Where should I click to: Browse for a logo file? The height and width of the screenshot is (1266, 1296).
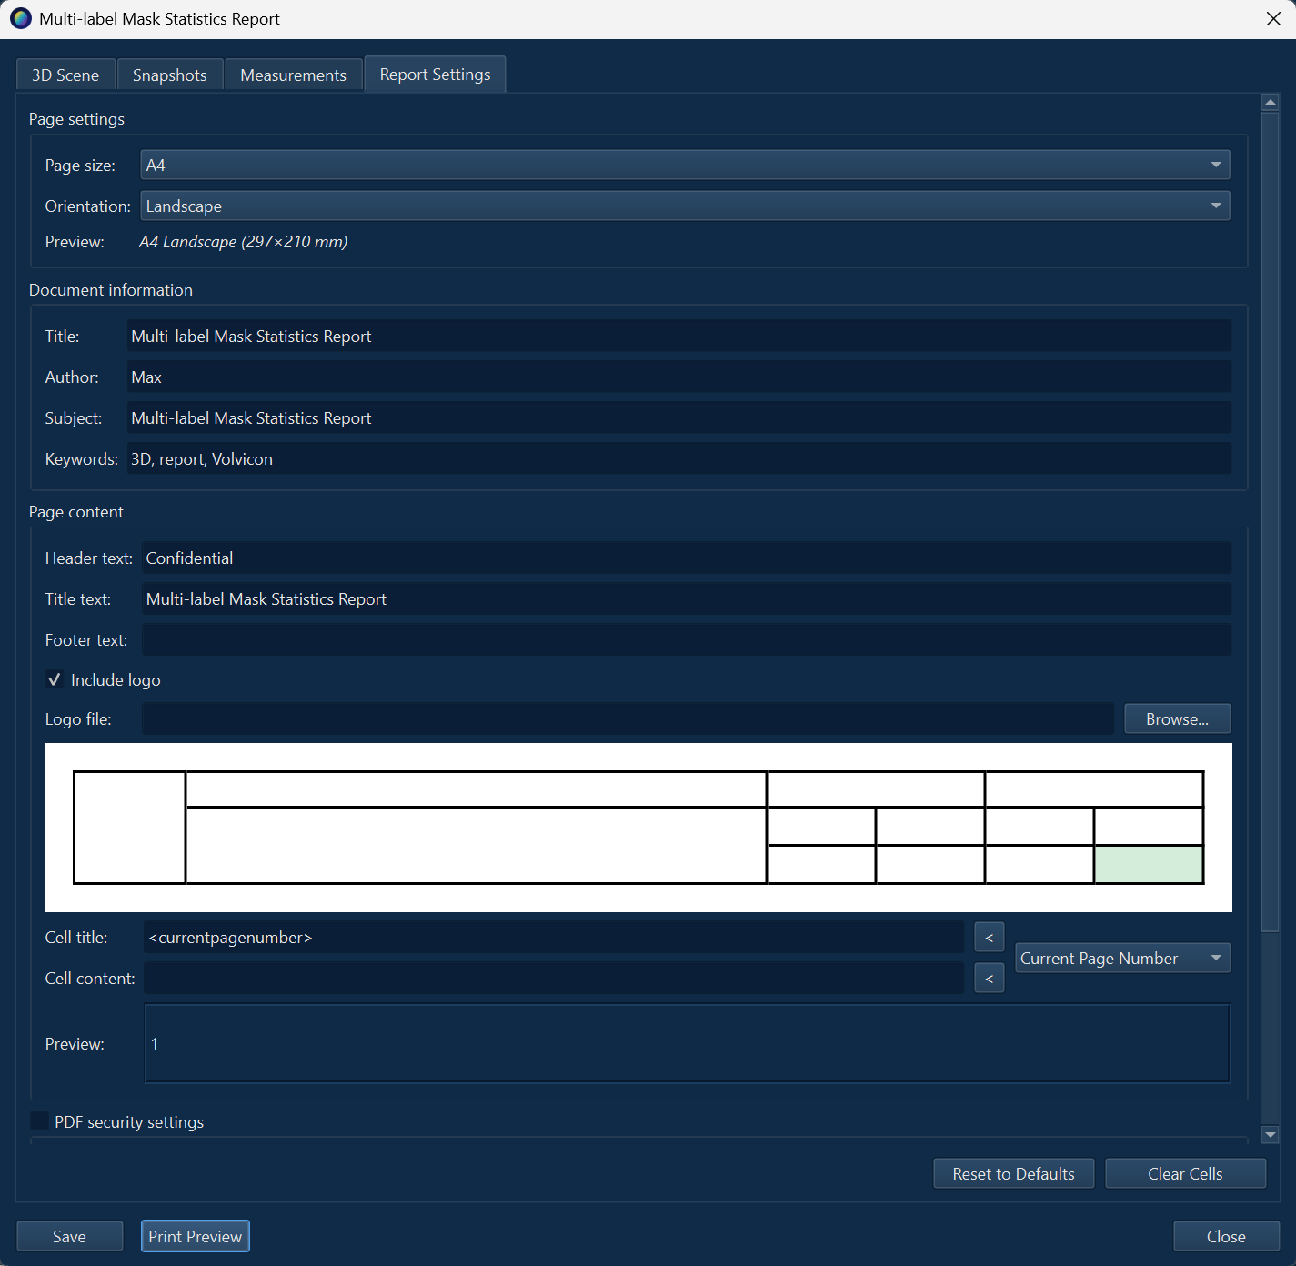point(1177,718)
